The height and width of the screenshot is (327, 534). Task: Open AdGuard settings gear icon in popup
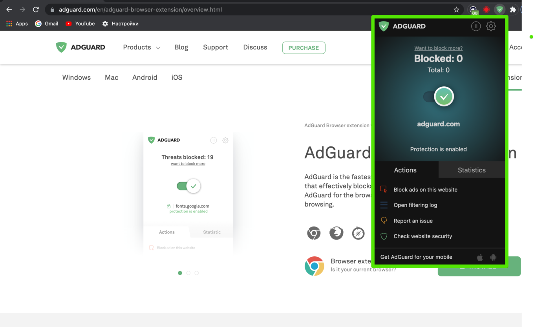(491, 26)
